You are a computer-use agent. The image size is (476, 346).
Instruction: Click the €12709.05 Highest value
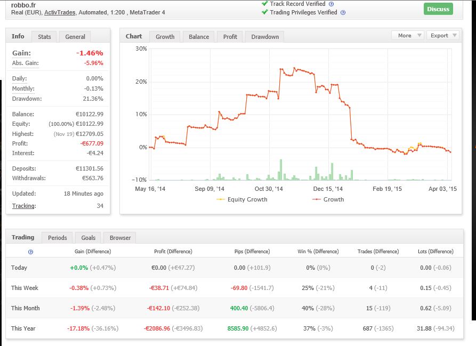[x=90, y=134]
